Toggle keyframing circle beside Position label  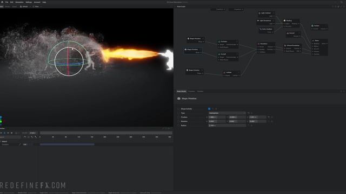click(x=178, y=117)
